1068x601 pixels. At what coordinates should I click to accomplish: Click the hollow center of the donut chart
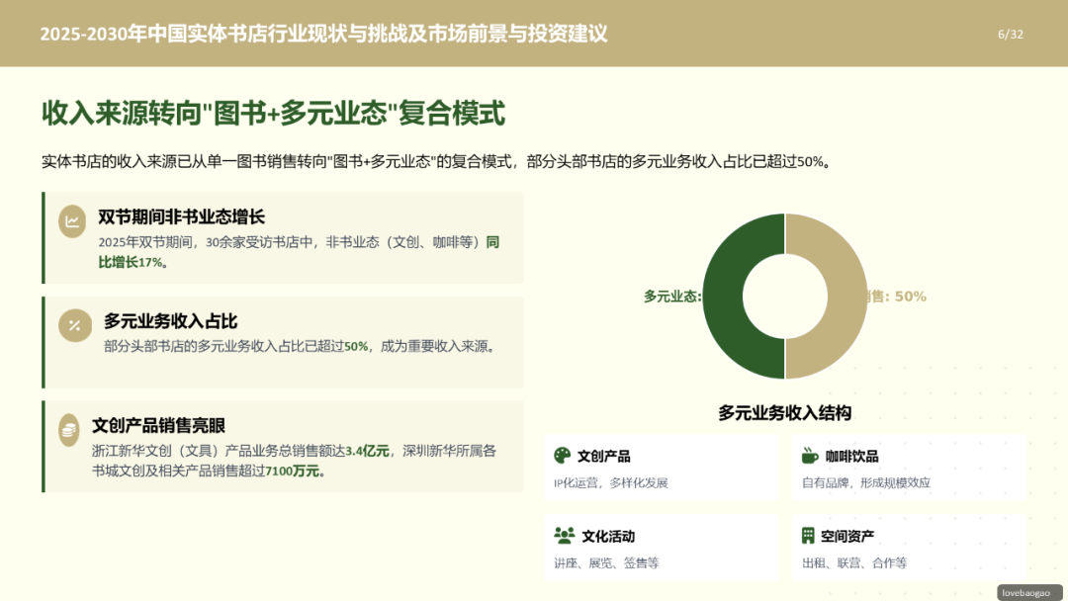tap(785, 297)
